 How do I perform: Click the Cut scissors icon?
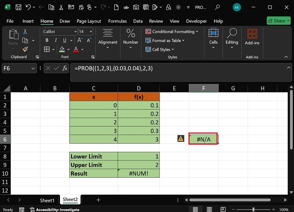point(25,32)
